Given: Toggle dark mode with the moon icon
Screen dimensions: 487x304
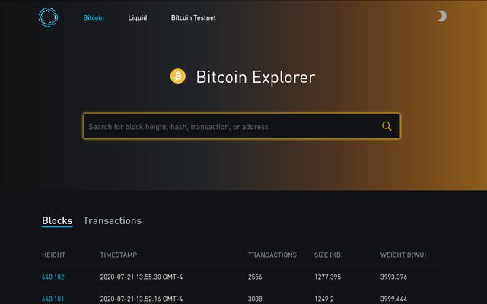Looking at the screenshot, I should tap(441, 16).
